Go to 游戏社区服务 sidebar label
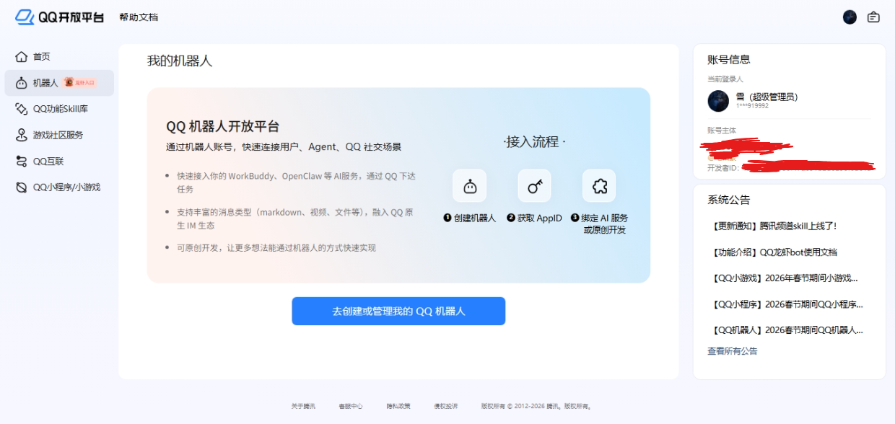Image resolution: width=895 pixels, height=424 pixels. (x=58, y=135)
